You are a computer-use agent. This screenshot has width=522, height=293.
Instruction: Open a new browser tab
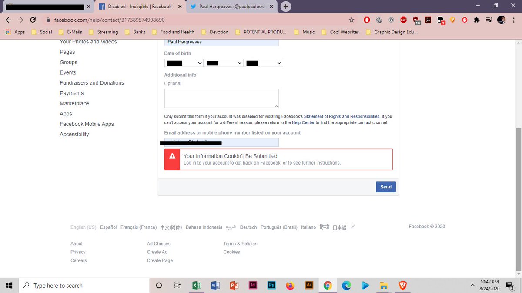pyautogui.click(x=286, y=7)
